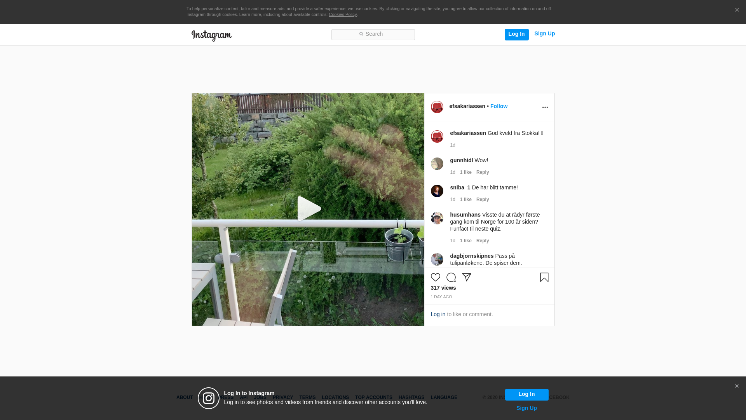The image size is (746, 420).
Task: Open the dagbjornskipnes username link
Action: pos(472,256)
